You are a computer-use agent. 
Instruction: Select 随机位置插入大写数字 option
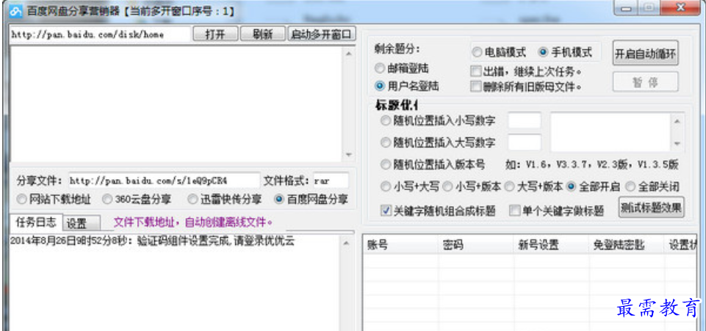coord(438,142)
